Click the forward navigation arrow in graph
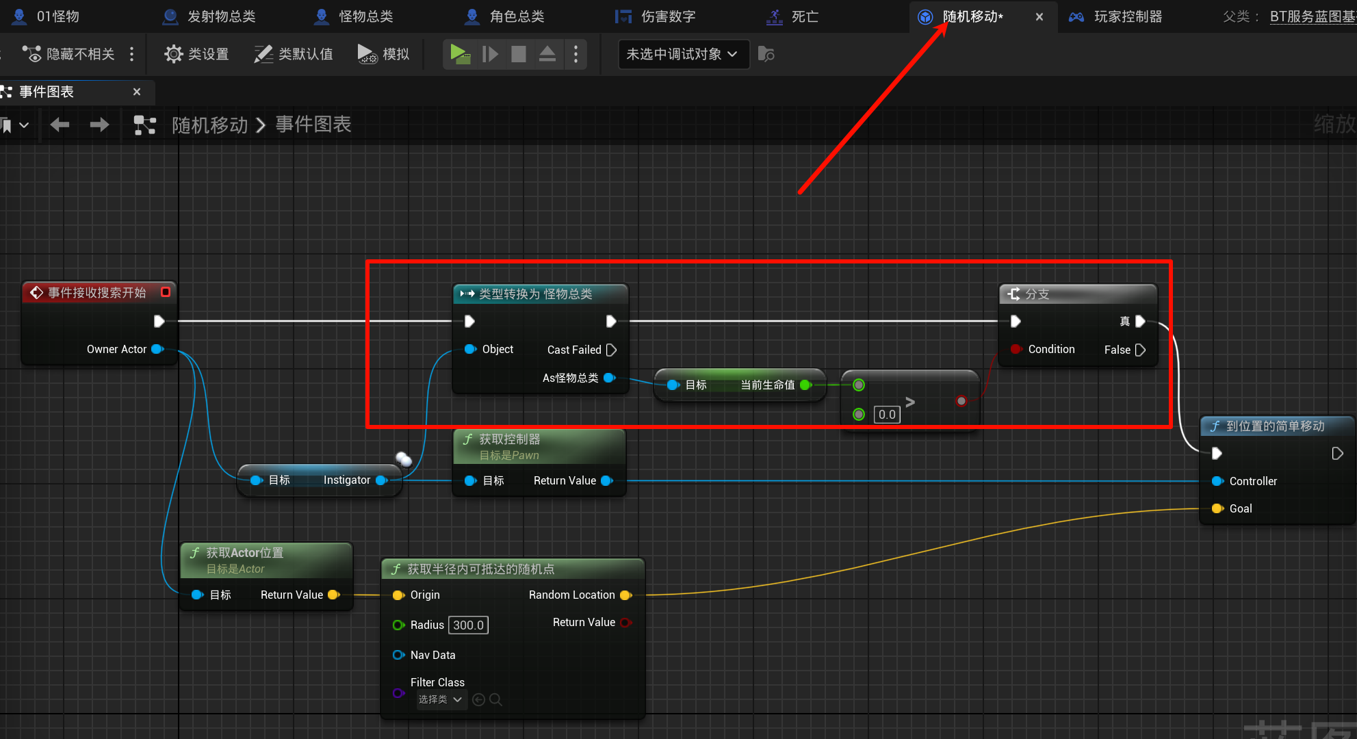1357x739 pixels. 99,125
